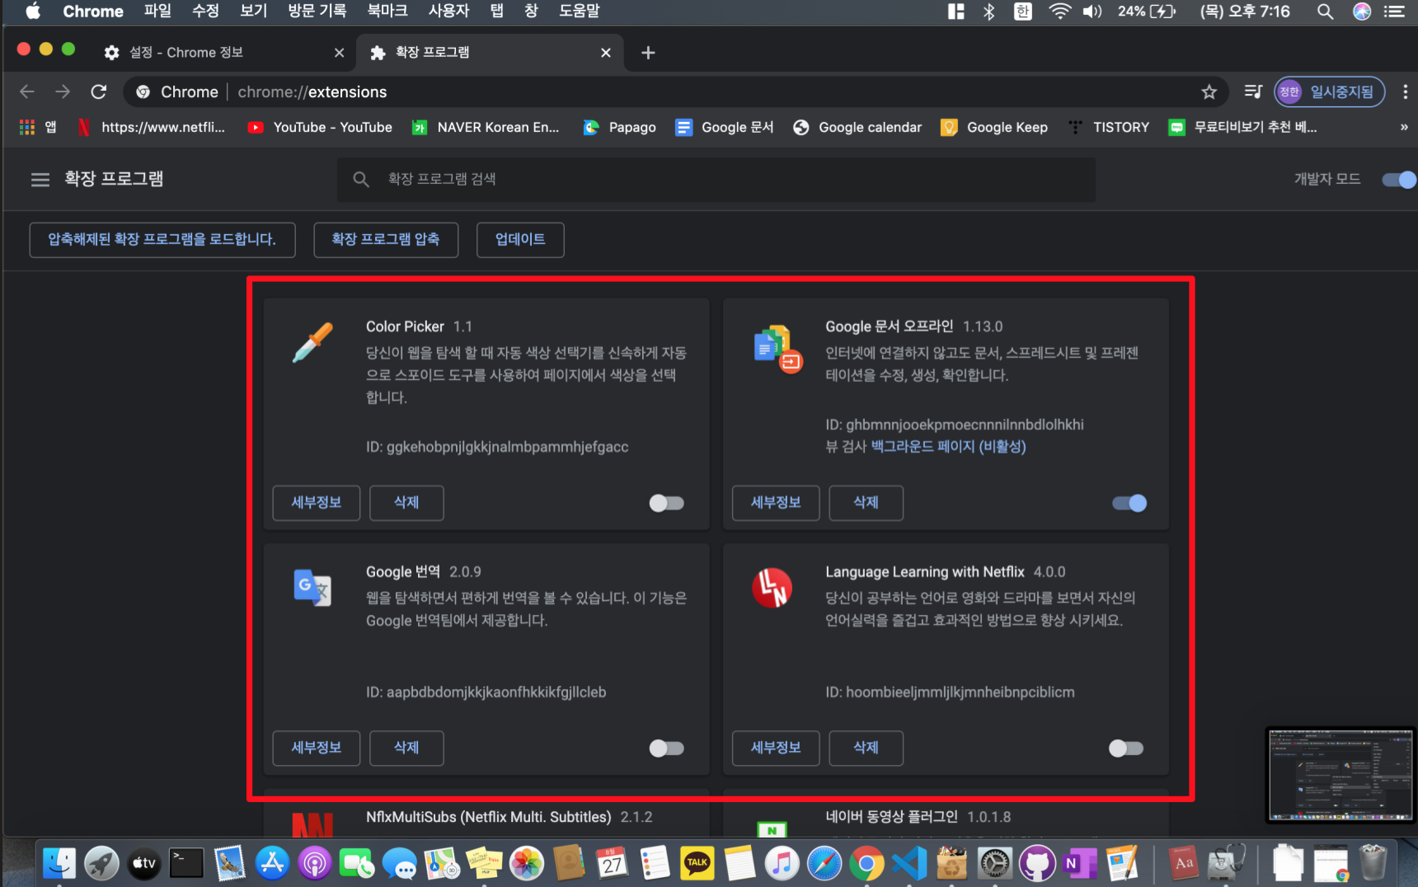Click the screenshot preview thumbnail
Screen dimensions: 1418x887
point(1340,774)
